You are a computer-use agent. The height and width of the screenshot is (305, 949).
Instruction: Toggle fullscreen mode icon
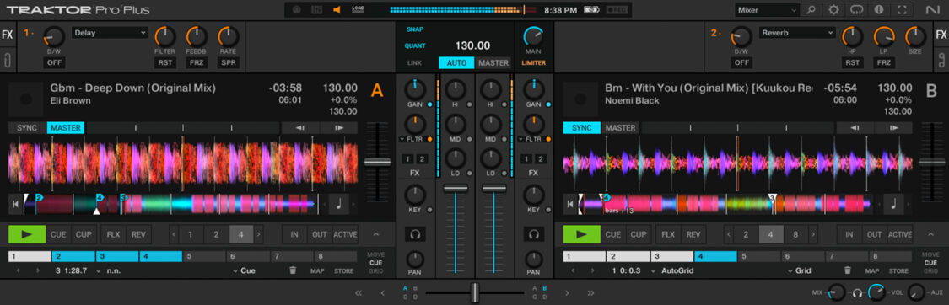(902, 9)
